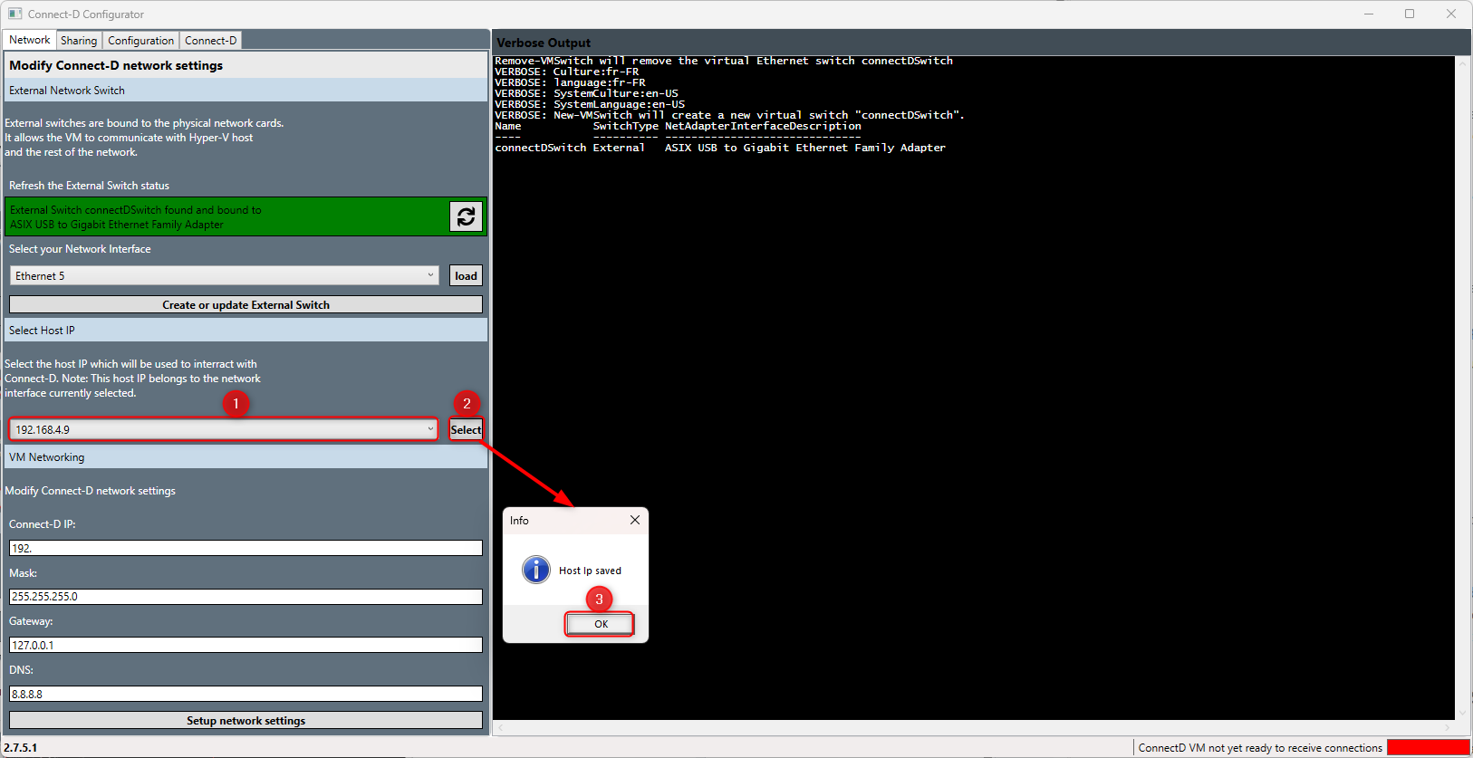The width and height of the screenshot is (1473, 758).
Task: Maximize the Connect-D Configurator window
Action: pos(1410,14)
